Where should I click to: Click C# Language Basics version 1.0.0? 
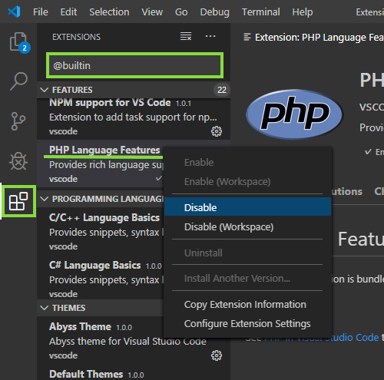(x=154, y=266)
